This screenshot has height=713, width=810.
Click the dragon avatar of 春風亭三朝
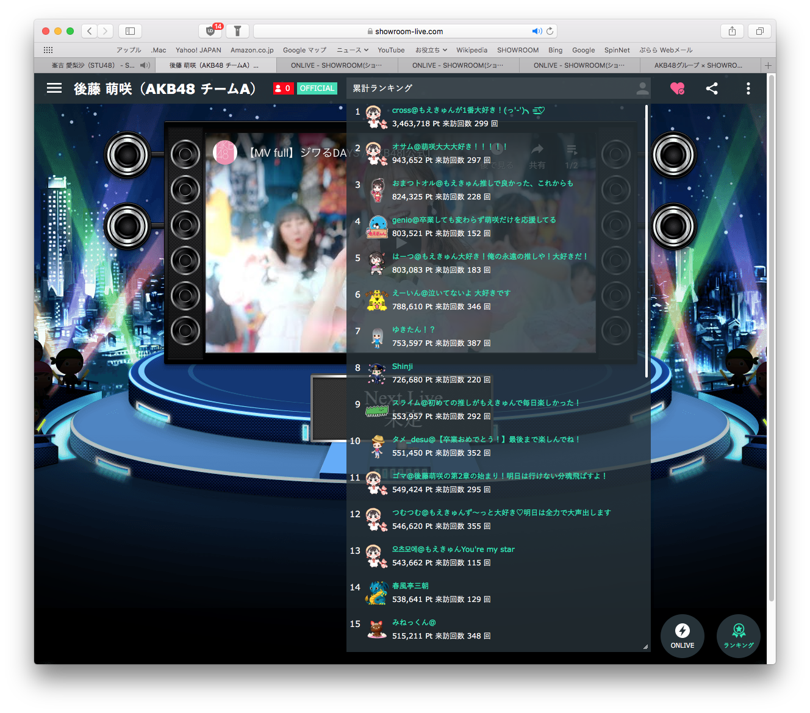click(376, 592)
